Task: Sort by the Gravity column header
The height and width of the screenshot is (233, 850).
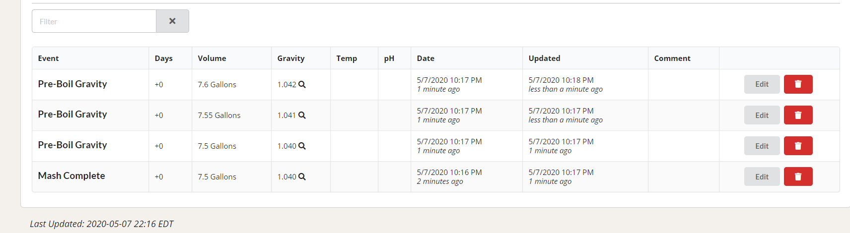Action: [x=291, y=58]
